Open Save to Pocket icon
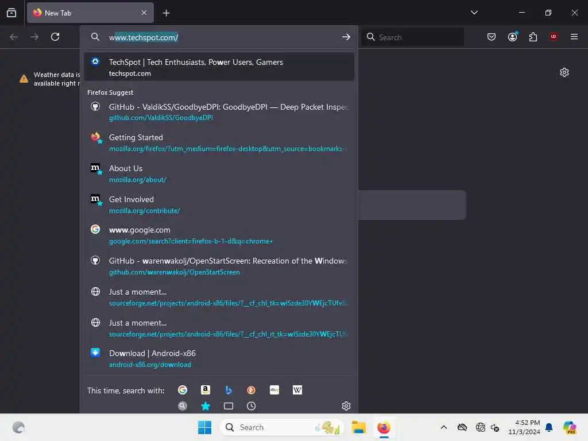This screenshot has width=588, height=441. click(492, 37)
